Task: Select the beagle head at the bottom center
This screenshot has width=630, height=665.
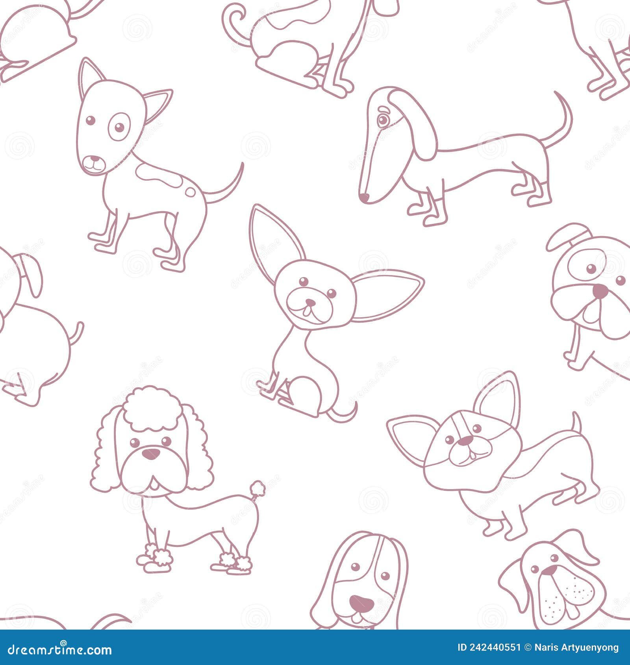Action: pos(362,582)
